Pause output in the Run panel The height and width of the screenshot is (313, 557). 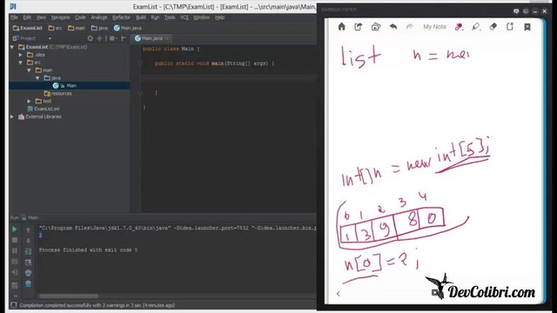click(x=15, y=251)
